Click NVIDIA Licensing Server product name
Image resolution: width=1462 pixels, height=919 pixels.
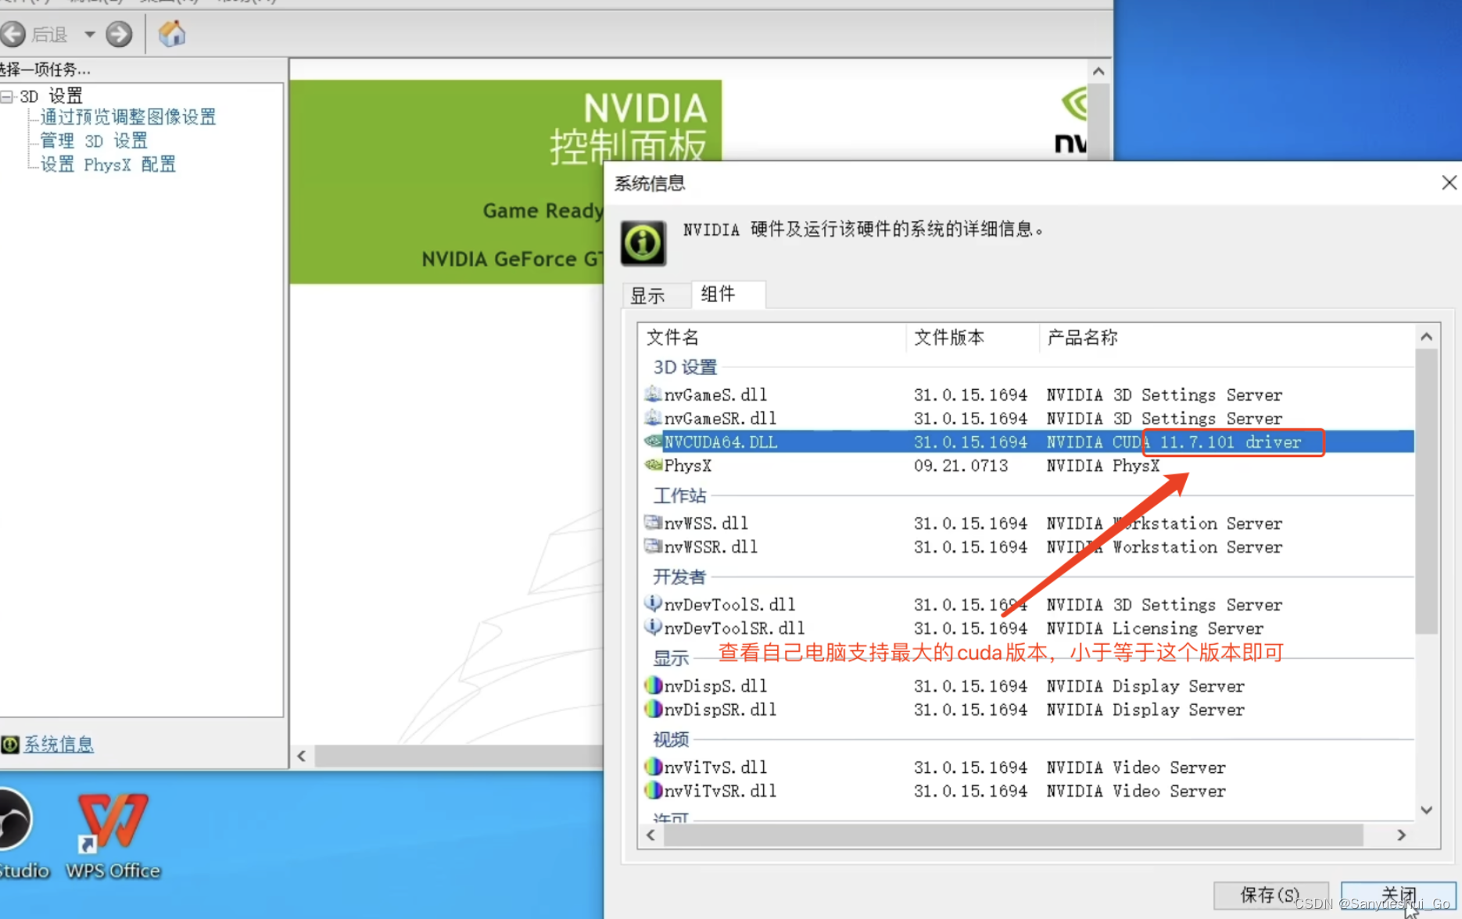click(x=1155, y=628)
